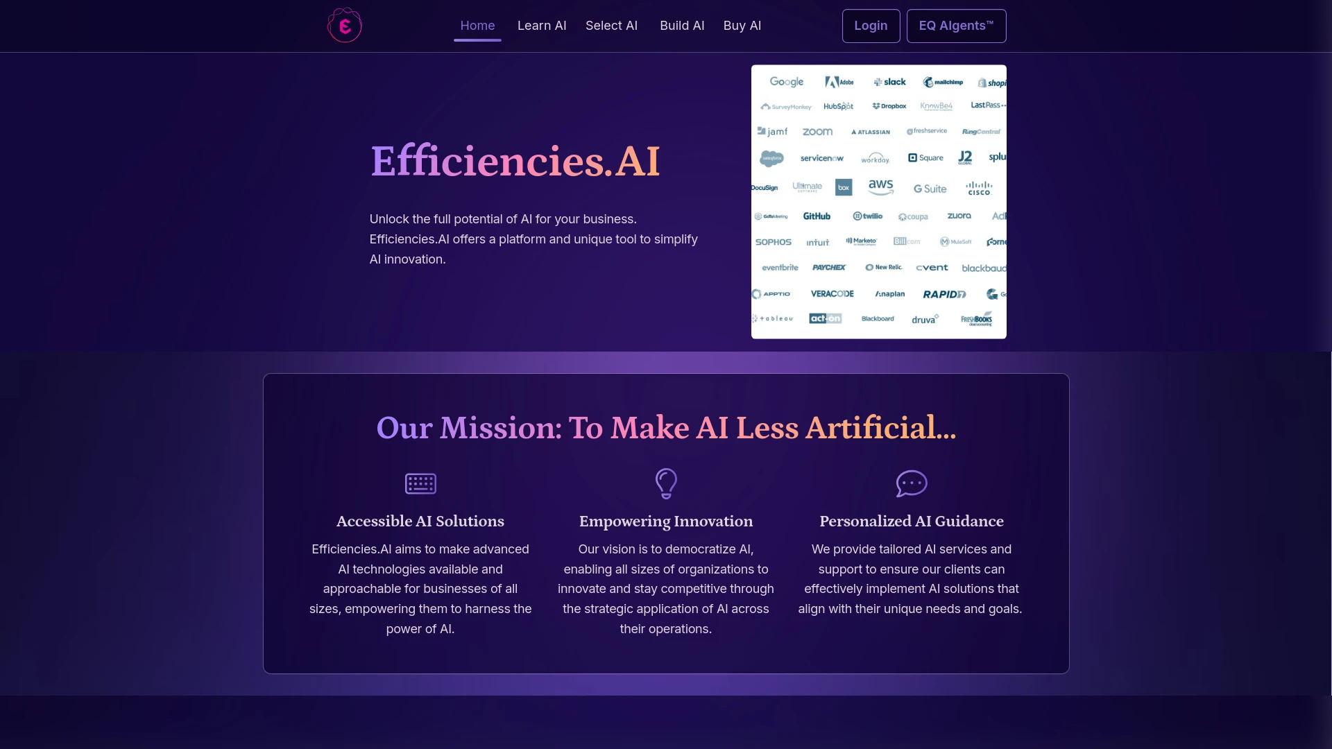Click the Select AI nav item
This screenshot has height=749, width=1332.
tap(611, 25)
